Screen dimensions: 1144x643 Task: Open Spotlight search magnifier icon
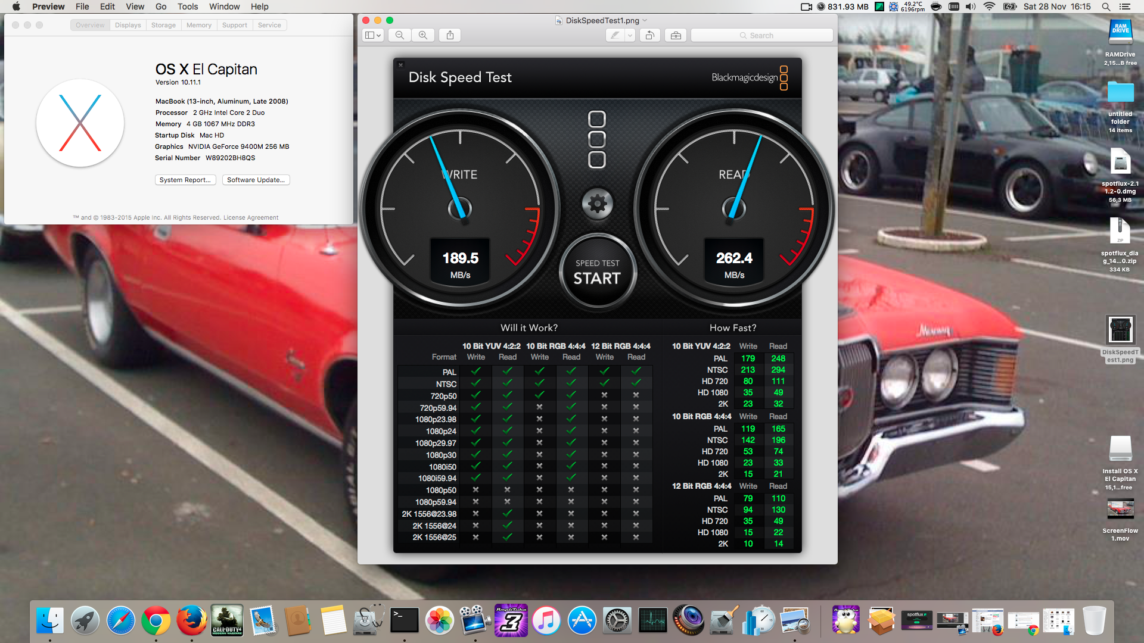pyautogui.click(x=1106, y=7)
